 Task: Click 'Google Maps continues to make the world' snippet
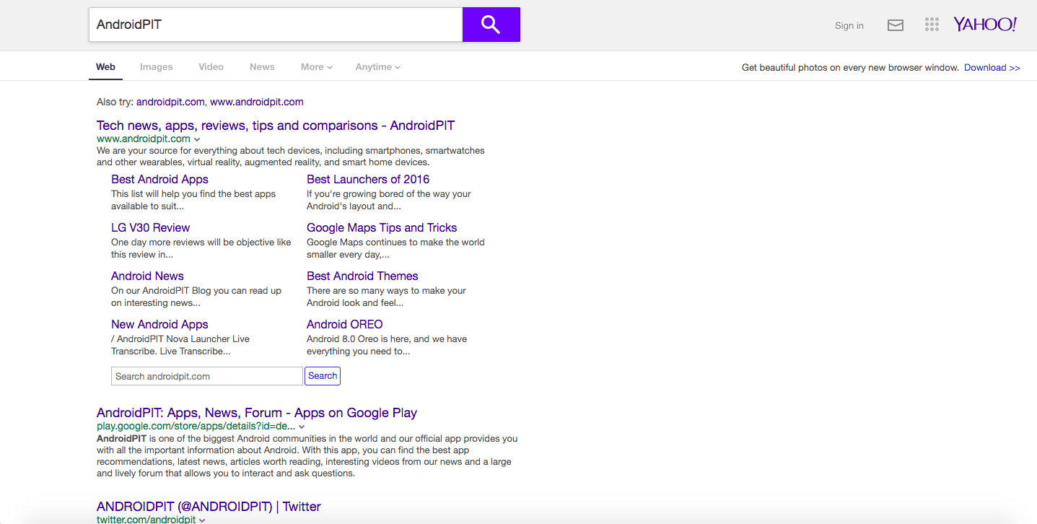pyautogui.click(x=395, y=248)
